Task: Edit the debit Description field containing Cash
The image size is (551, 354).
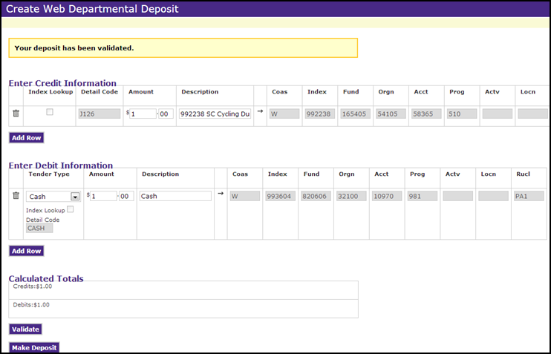Action: tap(175, 197)
